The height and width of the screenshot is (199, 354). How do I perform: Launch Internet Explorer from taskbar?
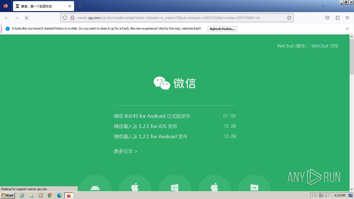(x=22, y=195)
